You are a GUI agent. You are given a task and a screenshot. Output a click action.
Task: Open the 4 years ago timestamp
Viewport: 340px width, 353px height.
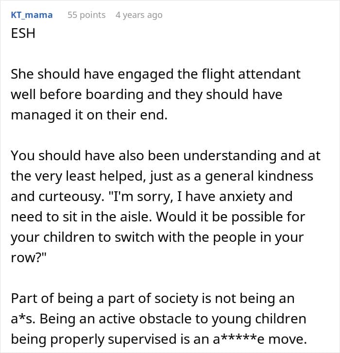pos(139,15)
